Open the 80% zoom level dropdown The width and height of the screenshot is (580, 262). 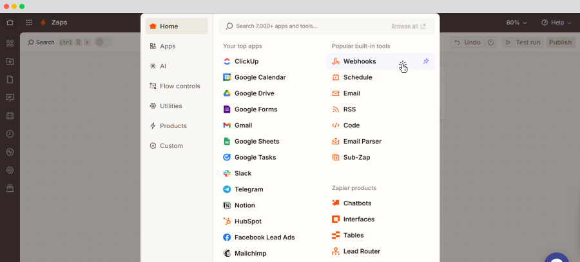click(x=516, y=23)
